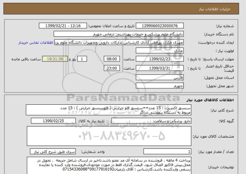Viewport: 246px width, 174px height.
Task: Click the label واحد شمارش
Action: (x=93, y=152)
